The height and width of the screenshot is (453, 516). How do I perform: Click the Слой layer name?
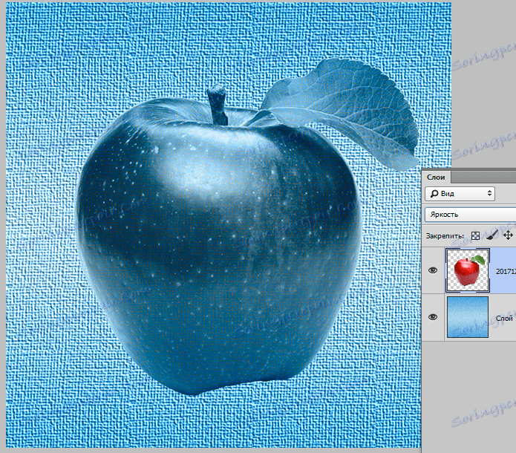[504, 318]
